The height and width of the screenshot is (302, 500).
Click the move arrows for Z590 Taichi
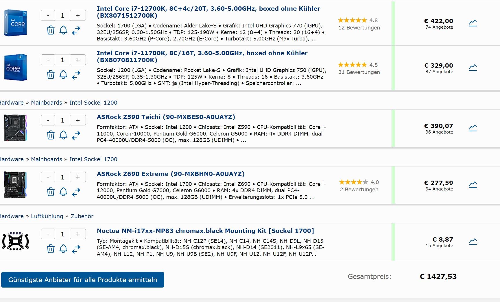(x=76, y=135)
